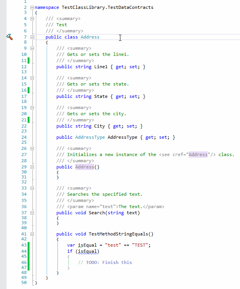Click the highlighted Address in the cref attribute
The width and height of the screenshot is (240, 289).
click(x=198, y=155)
